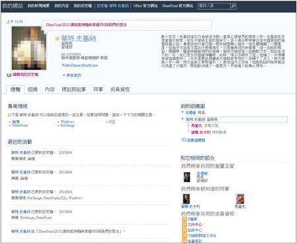This screenshot has width=297, height=244.
Task: Select 華特.史基納 副局長 row in org chart
Action: coord(236,119)
